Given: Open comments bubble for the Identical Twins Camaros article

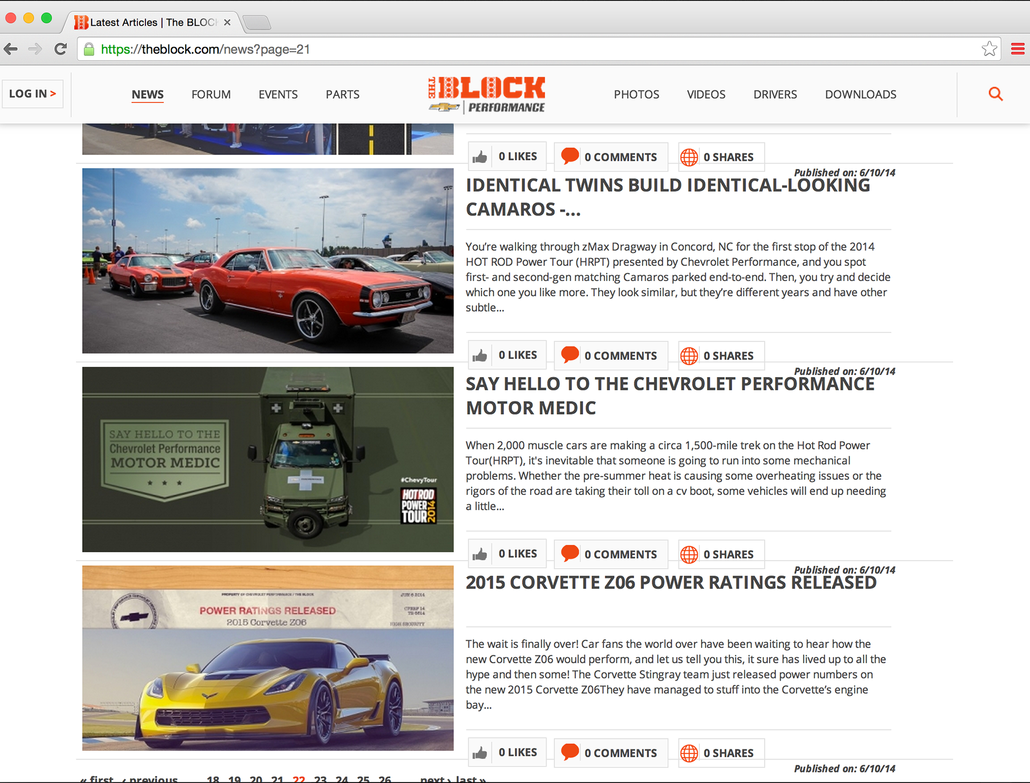Looking at the screenshot, I should click(x=570, y=354).
